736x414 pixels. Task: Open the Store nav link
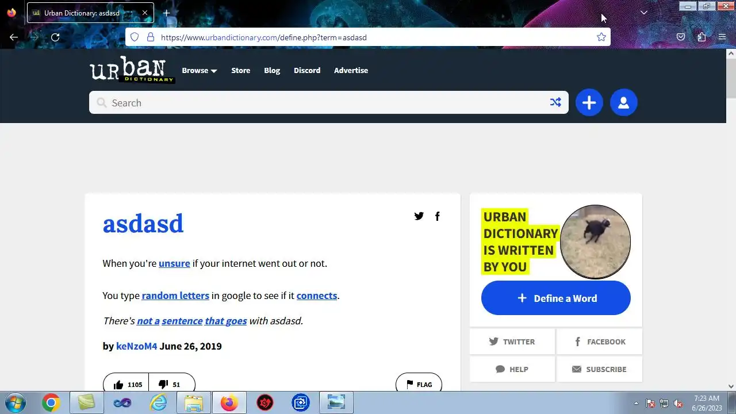[240, 70]
